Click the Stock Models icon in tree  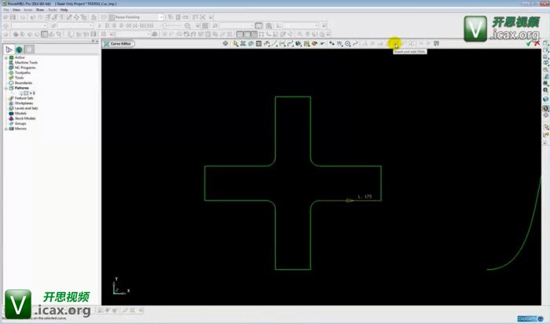tap(10, 118)
